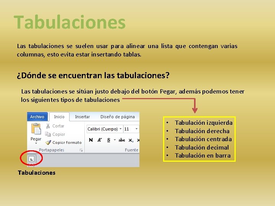
Task: Toggle underline with the S button
Action: [x=109, y=140]
